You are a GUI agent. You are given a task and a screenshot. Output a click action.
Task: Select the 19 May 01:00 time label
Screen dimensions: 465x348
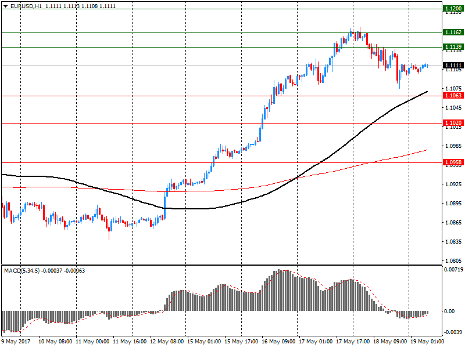[x=427, y=341]
